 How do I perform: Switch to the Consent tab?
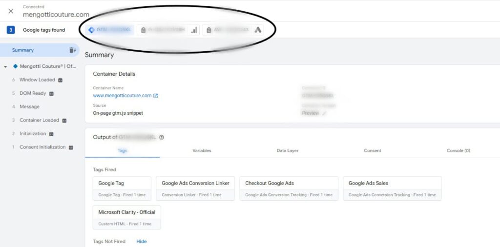(373, 150)
